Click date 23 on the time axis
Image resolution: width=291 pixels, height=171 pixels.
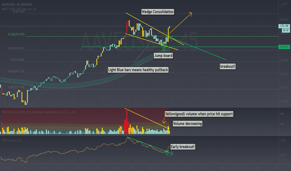61,168
